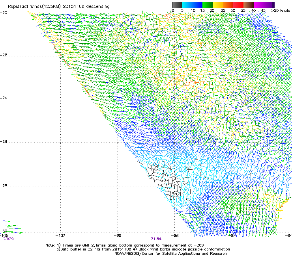Click the '-102' longitude axis label

(x=60, y=236)
